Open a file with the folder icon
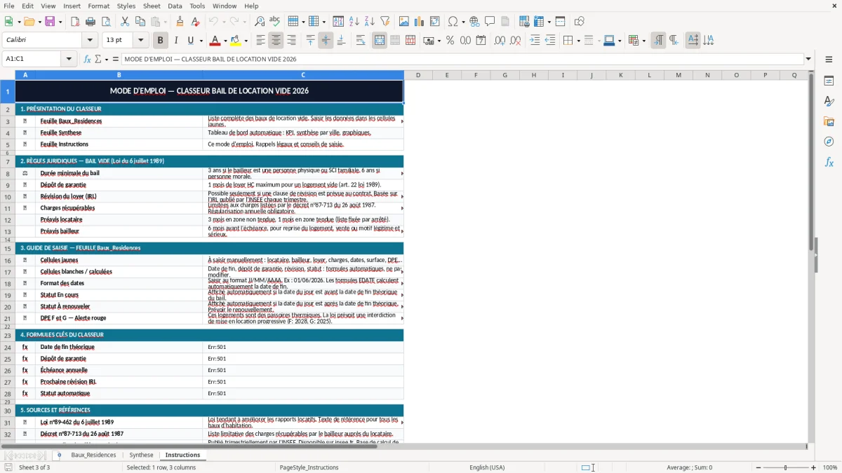 (30, 22)
